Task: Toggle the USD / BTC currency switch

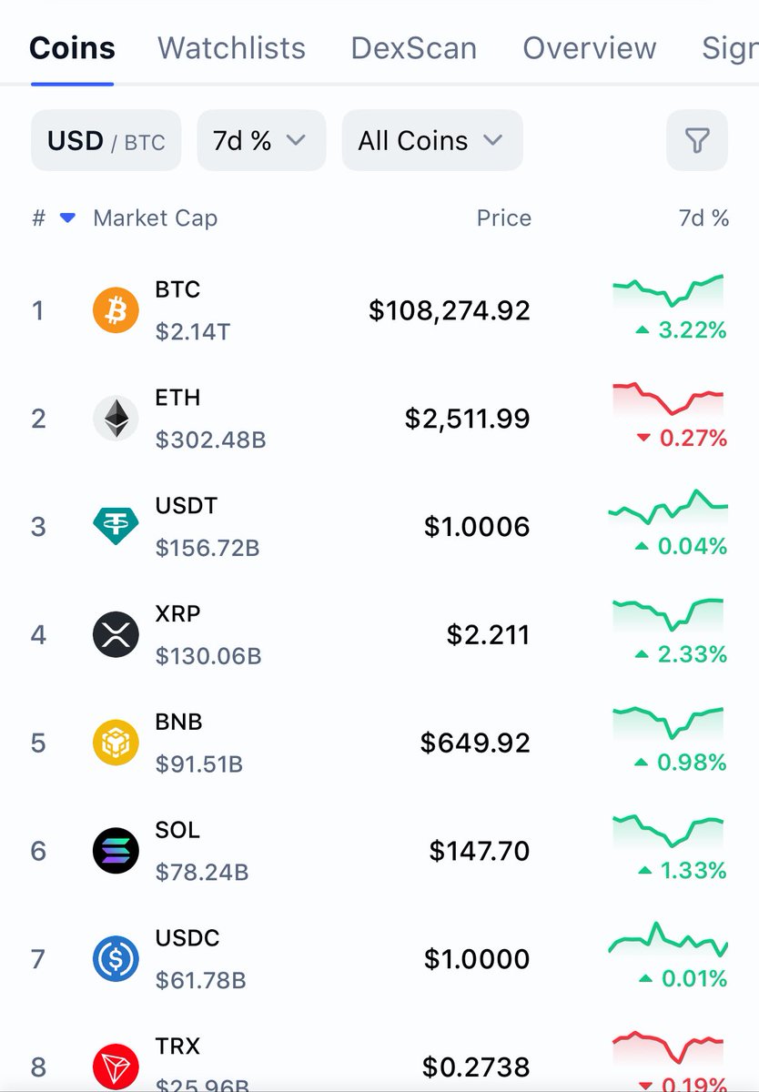Action: click(x=106, y=140)
